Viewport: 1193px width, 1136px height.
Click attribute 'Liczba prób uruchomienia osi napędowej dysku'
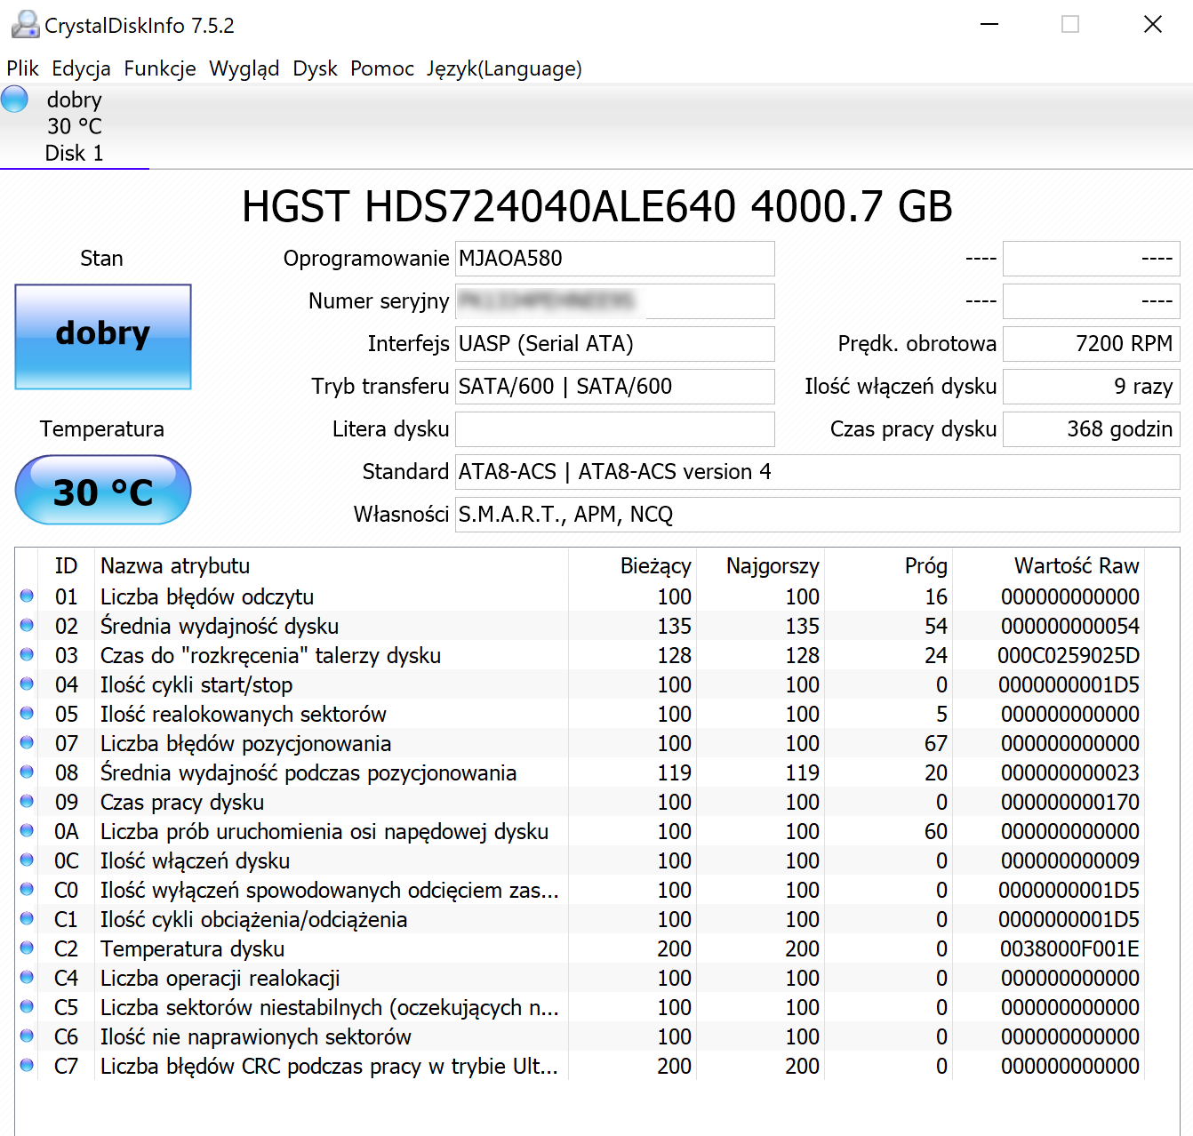[x=324, y=832]
